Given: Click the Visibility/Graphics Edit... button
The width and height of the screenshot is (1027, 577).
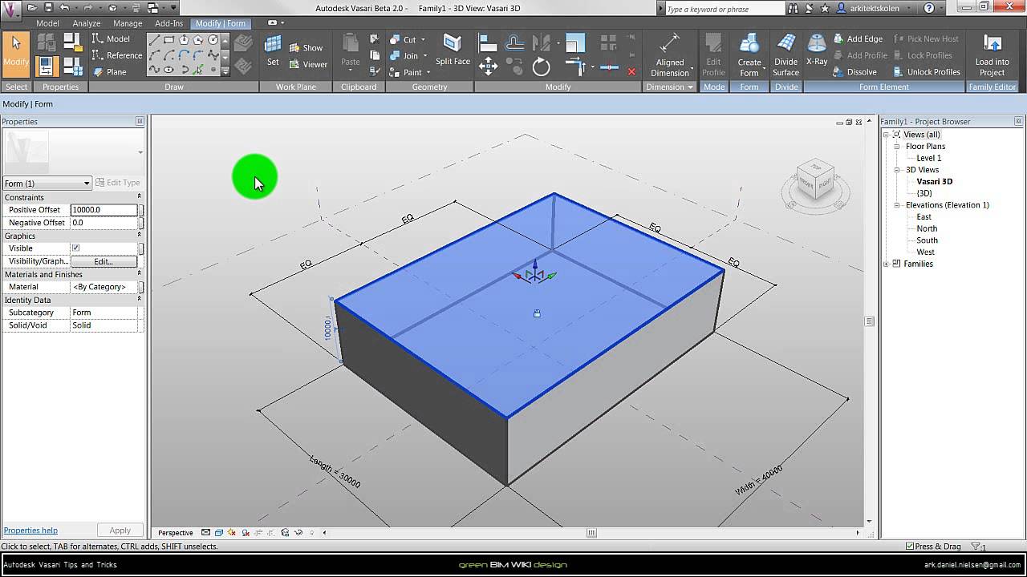Looking at the screenshot, I should (104, 261).
